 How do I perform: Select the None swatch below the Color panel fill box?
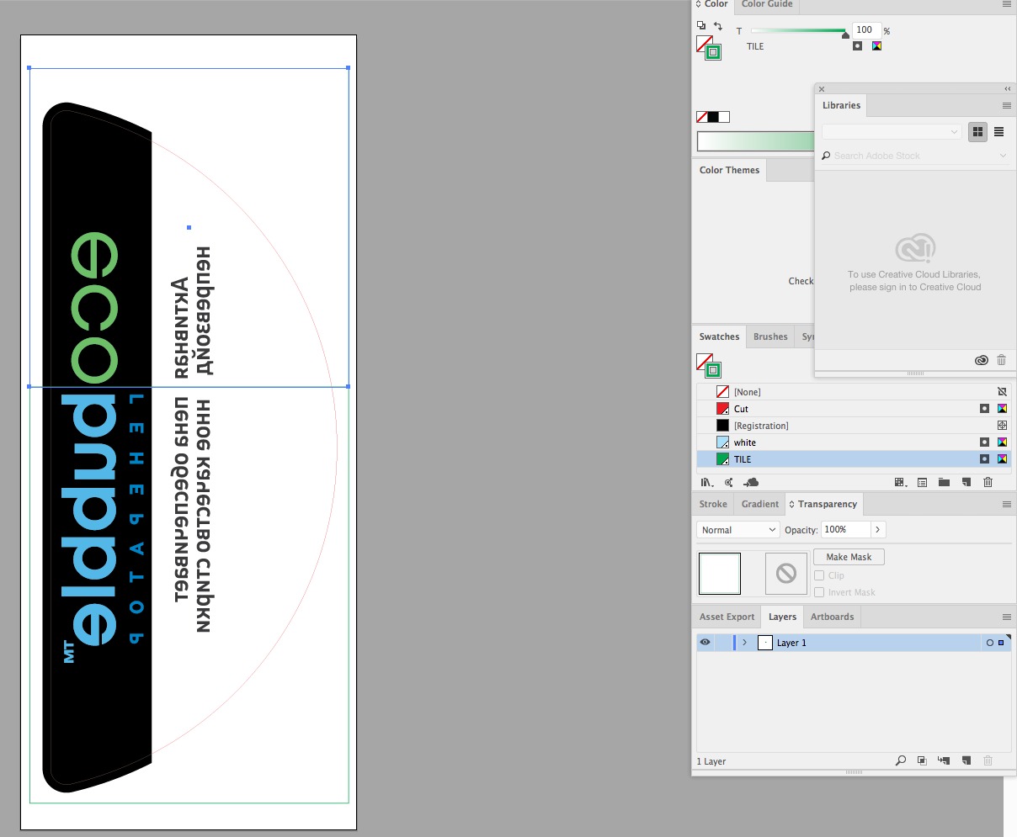702,117
